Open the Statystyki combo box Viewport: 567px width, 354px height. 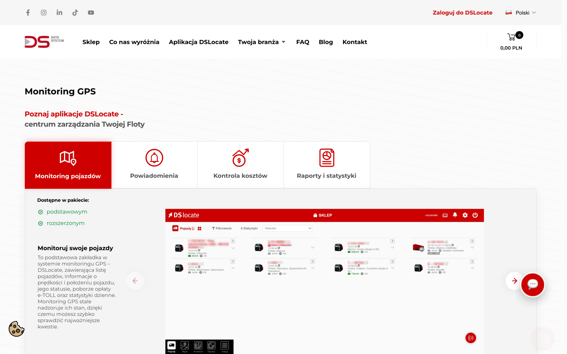coord(287,228)
